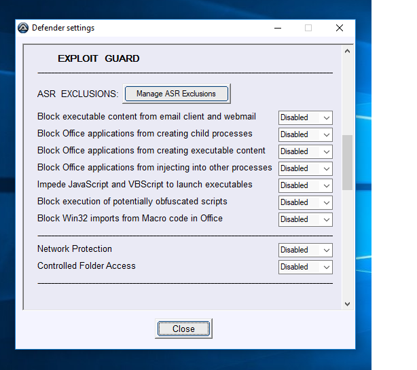Click the scroll down arrow of settings panel

pyautogui.click(x=347, y=304)
